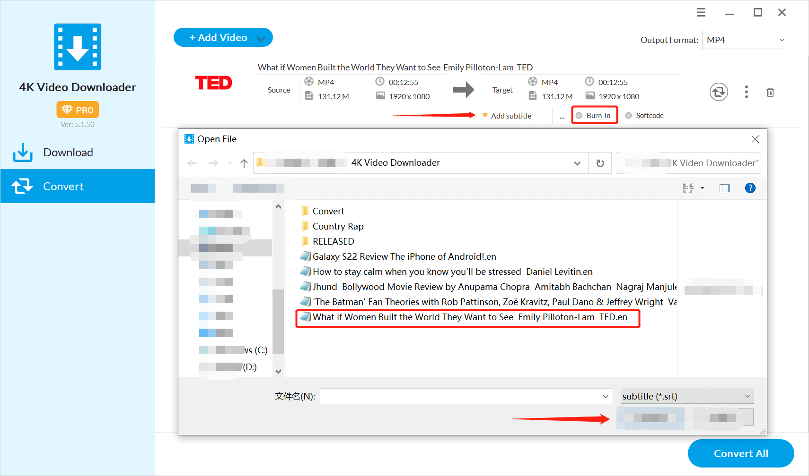
Task: Delete the video with the trash icon
Action: [770, 93]
